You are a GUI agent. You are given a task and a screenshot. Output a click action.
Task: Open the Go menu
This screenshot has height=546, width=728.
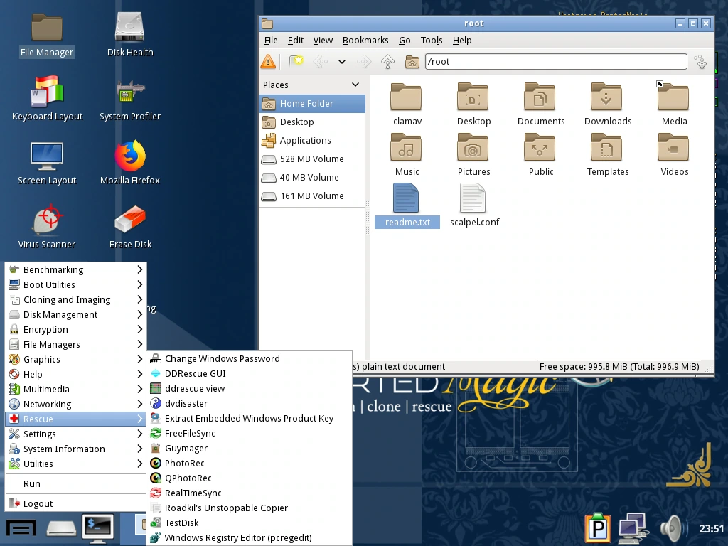[x=405, y=41]
